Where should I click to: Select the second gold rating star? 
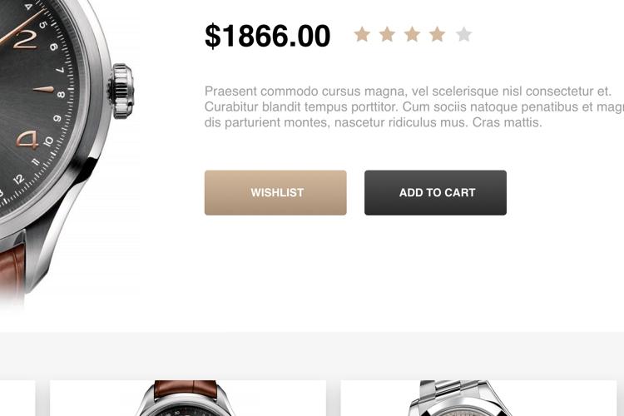click(387, 34)
